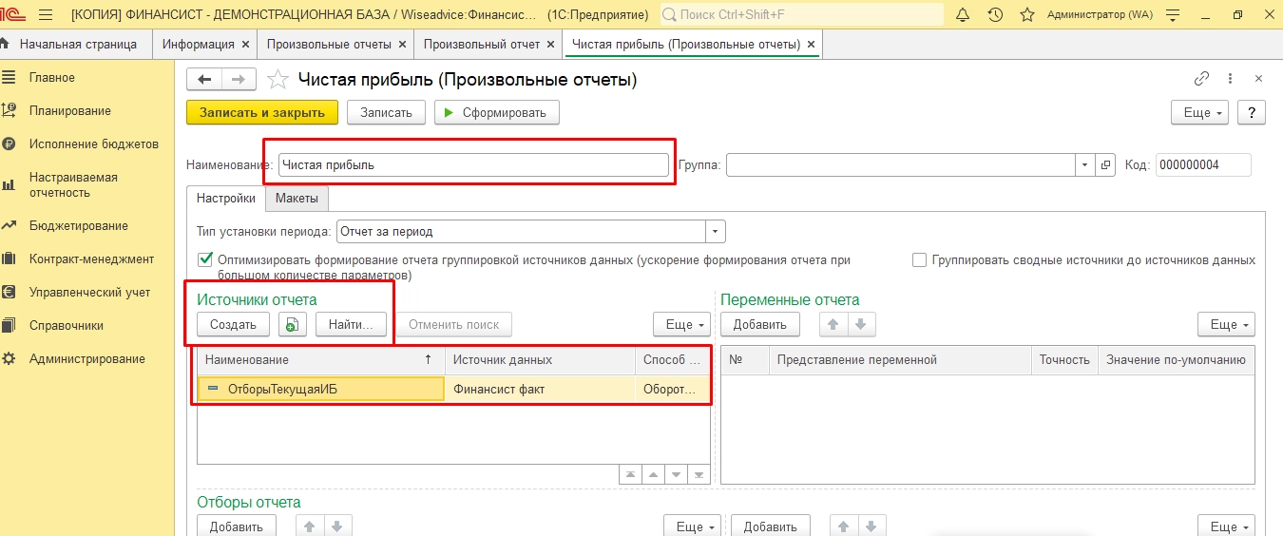Go to Начальная страница tab
The image size is (1283, 536).
[x=78, y=44]
